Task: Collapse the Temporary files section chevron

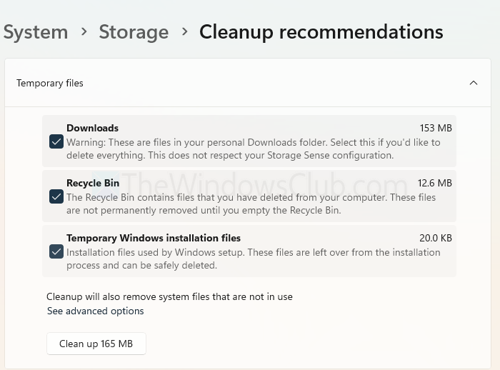Action: [x=473, y=83]
